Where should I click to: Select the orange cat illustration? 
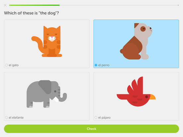click(47, 41)
